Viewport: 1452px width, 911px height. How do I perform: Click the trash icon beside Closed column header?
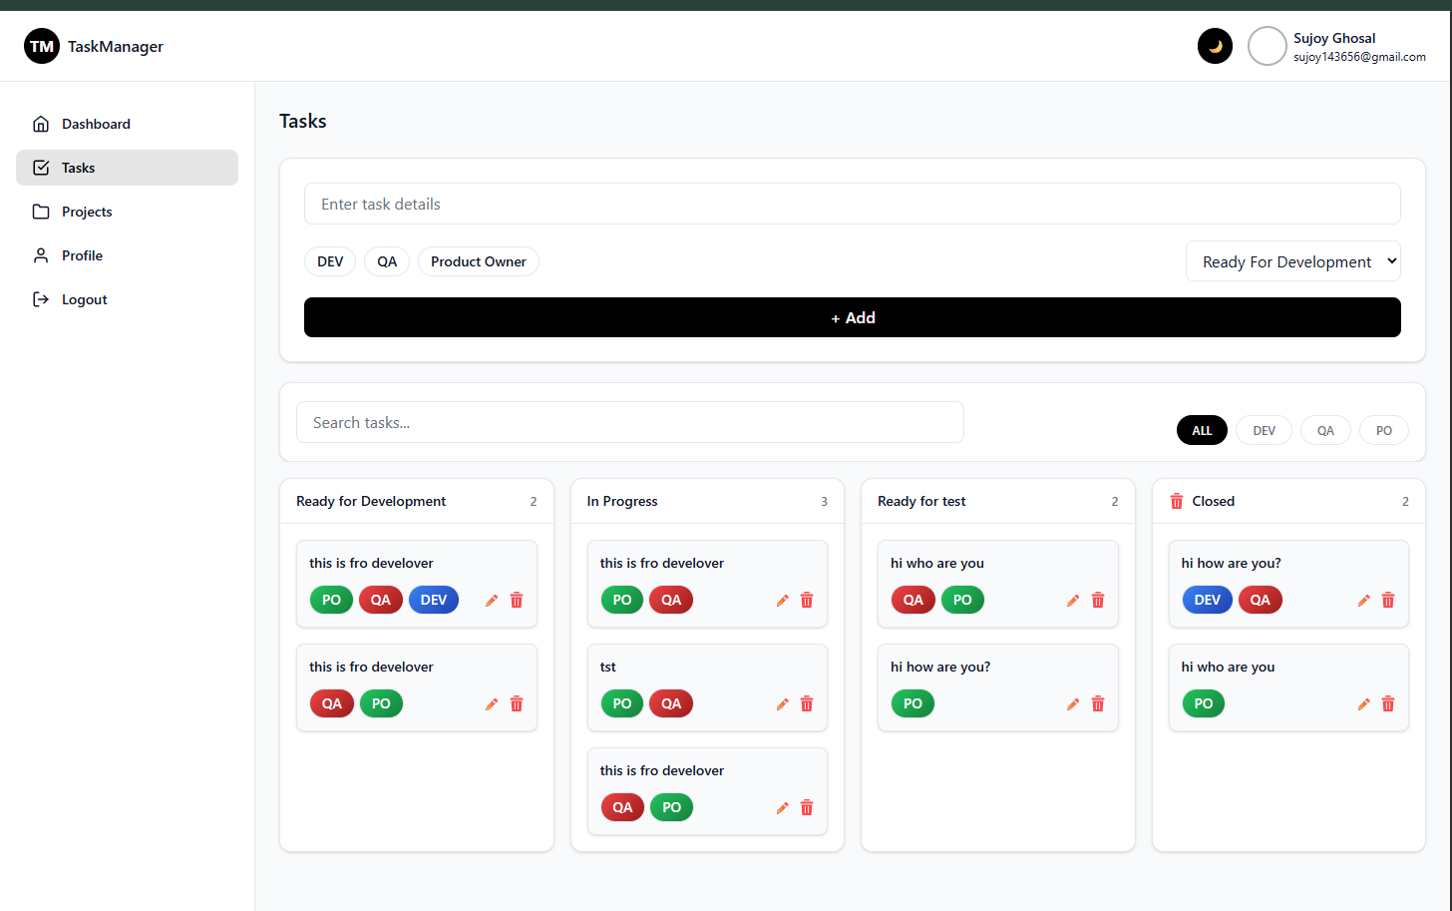(1176, 501)
